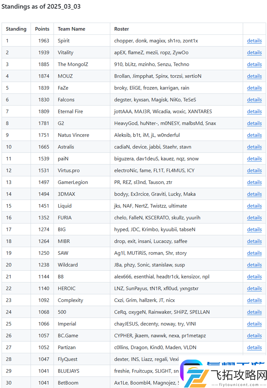Viewport: 267px width, 388px height.
Task: Select the team name 'BLUEJAYS'
Action: point(68,371)
